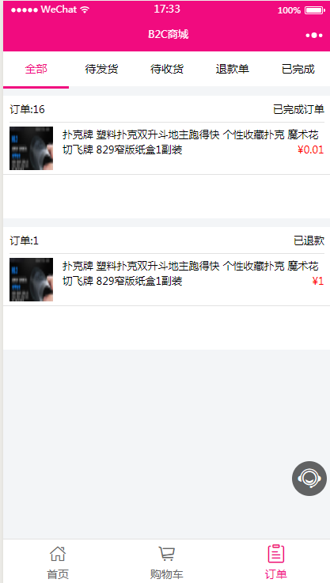
Task: Tap the B2C商城 title
Action: click(168, 35)
